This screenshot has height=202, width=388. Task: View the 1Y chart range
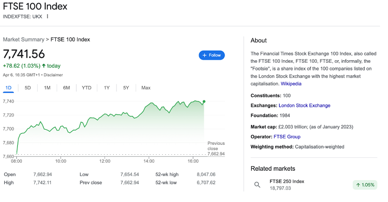click(106, 88)
